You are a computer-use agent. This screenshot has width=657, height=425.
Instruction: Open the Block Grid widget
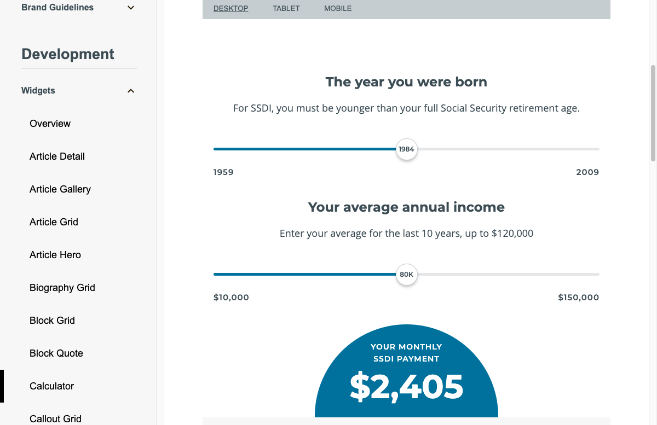[52, 321]
